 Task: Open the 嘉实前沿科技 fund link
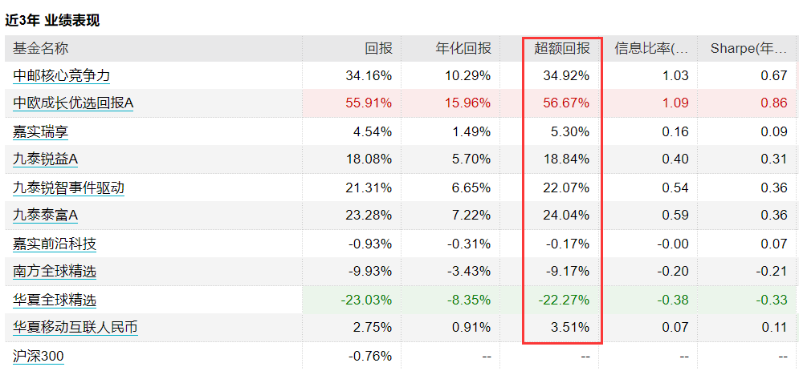point(55,244)
